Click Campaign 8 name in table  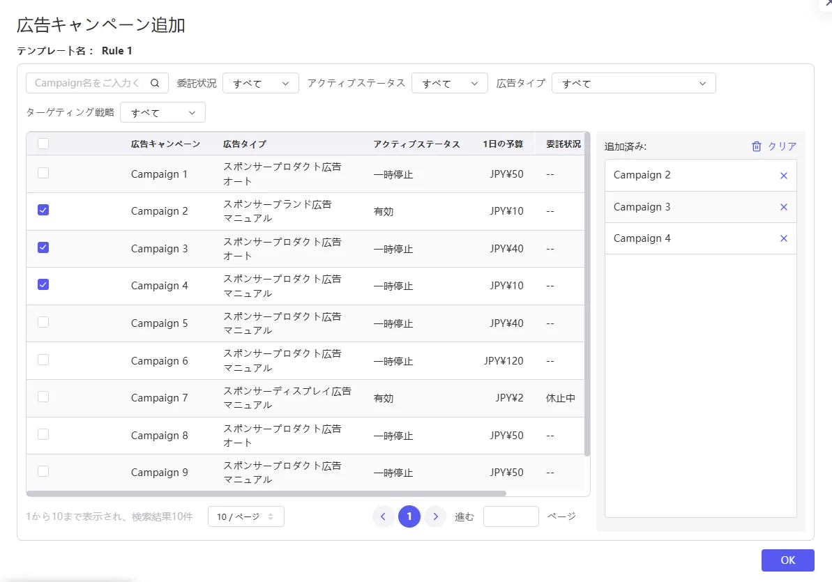point(159,435)
